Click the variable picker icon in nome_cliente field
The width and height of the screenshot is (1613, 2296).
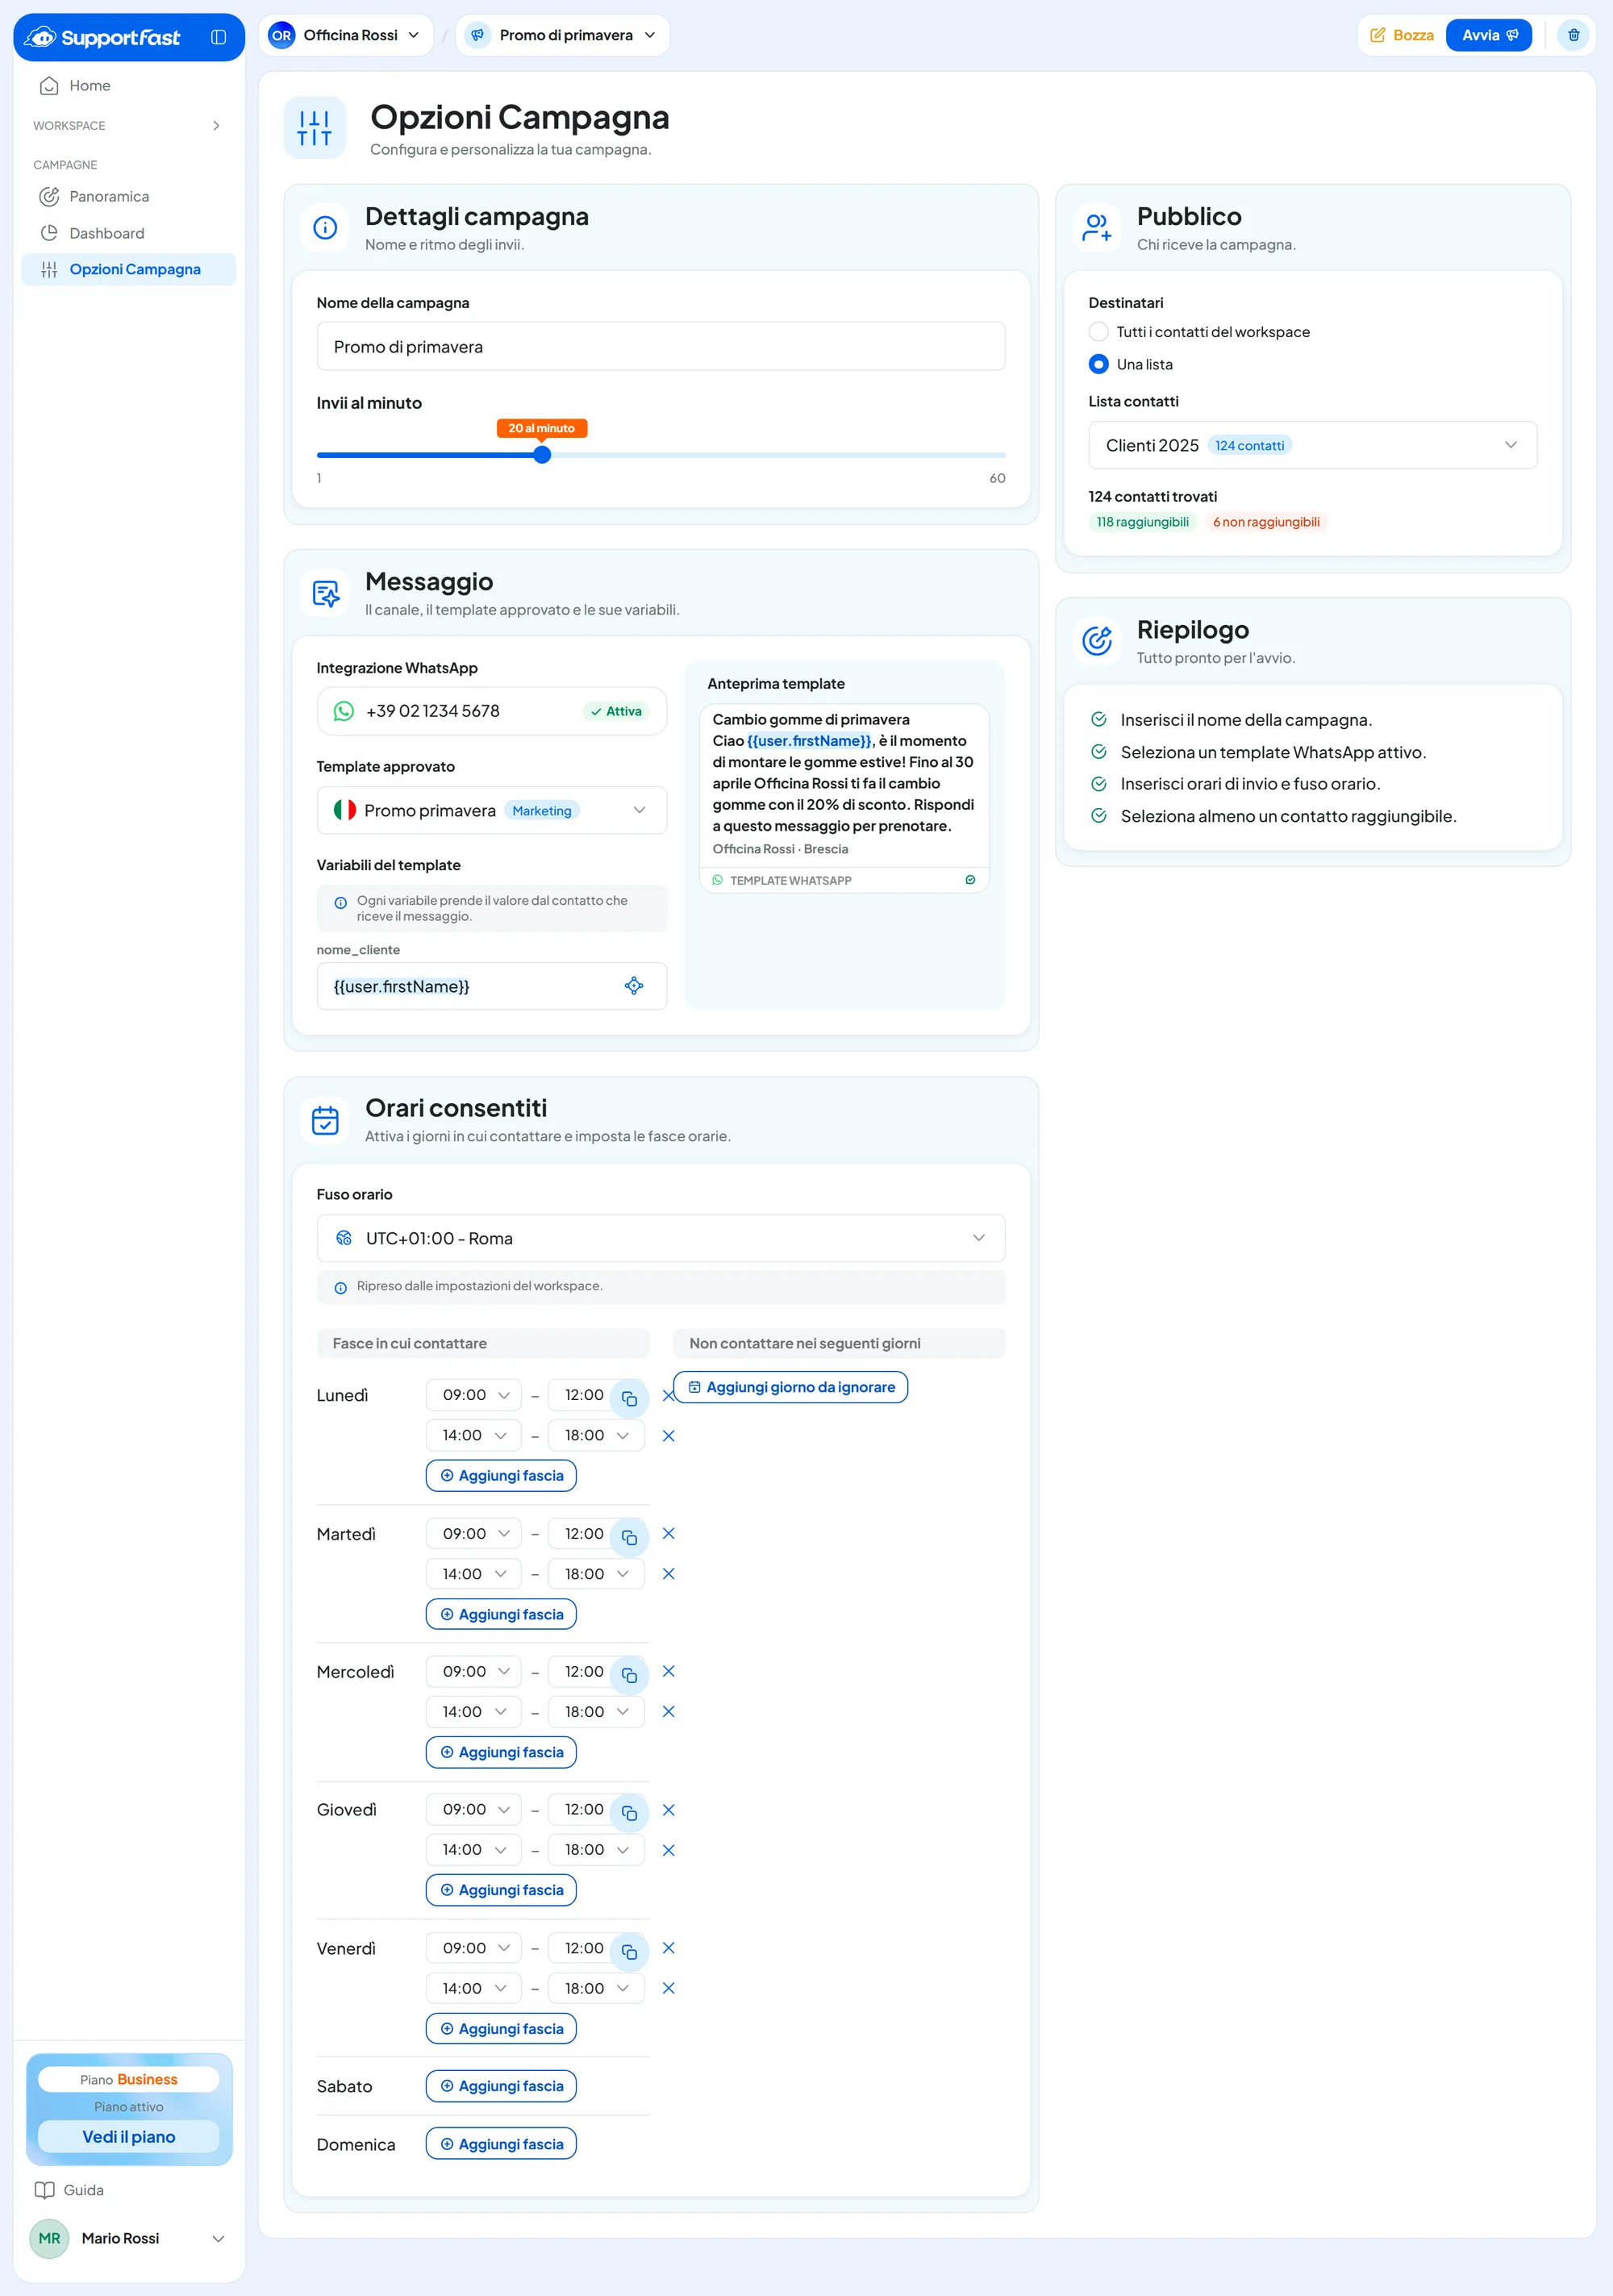click(633, 986)
